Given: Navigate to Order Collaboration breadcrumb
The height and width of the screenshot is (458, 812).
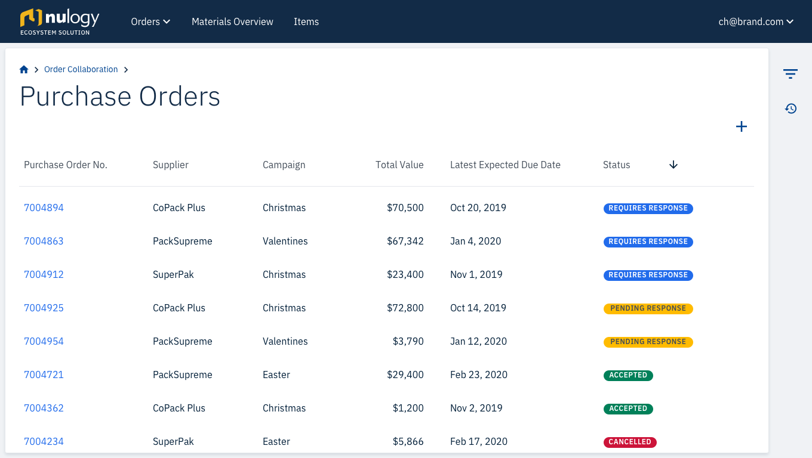Looking at the screenshot, I should point(81,69).
